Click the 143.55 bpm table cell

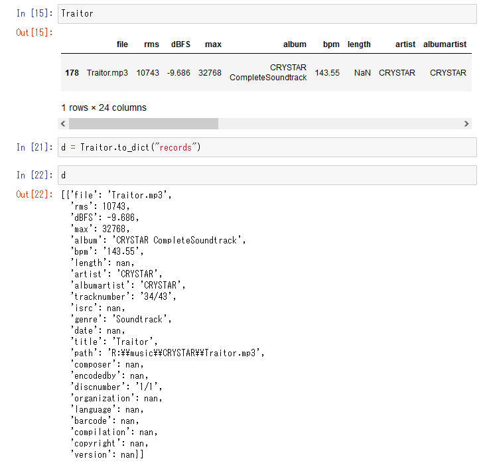point(327,73)
